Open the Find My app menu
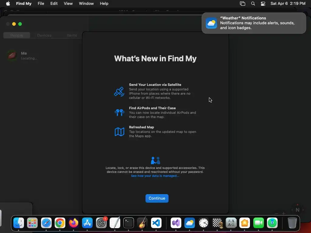The image size is (311, 233). [x=24, y=3]
